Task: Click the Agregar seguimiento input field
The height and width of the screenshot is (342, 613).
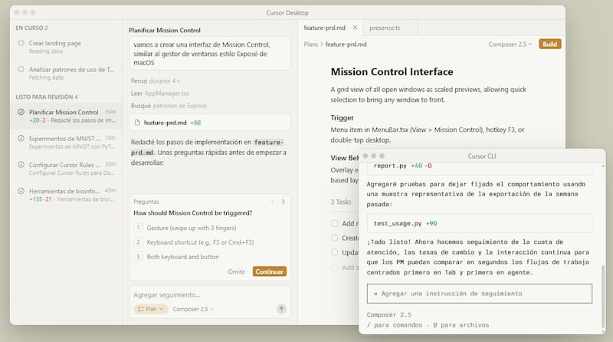Action: tap(210, 294)
